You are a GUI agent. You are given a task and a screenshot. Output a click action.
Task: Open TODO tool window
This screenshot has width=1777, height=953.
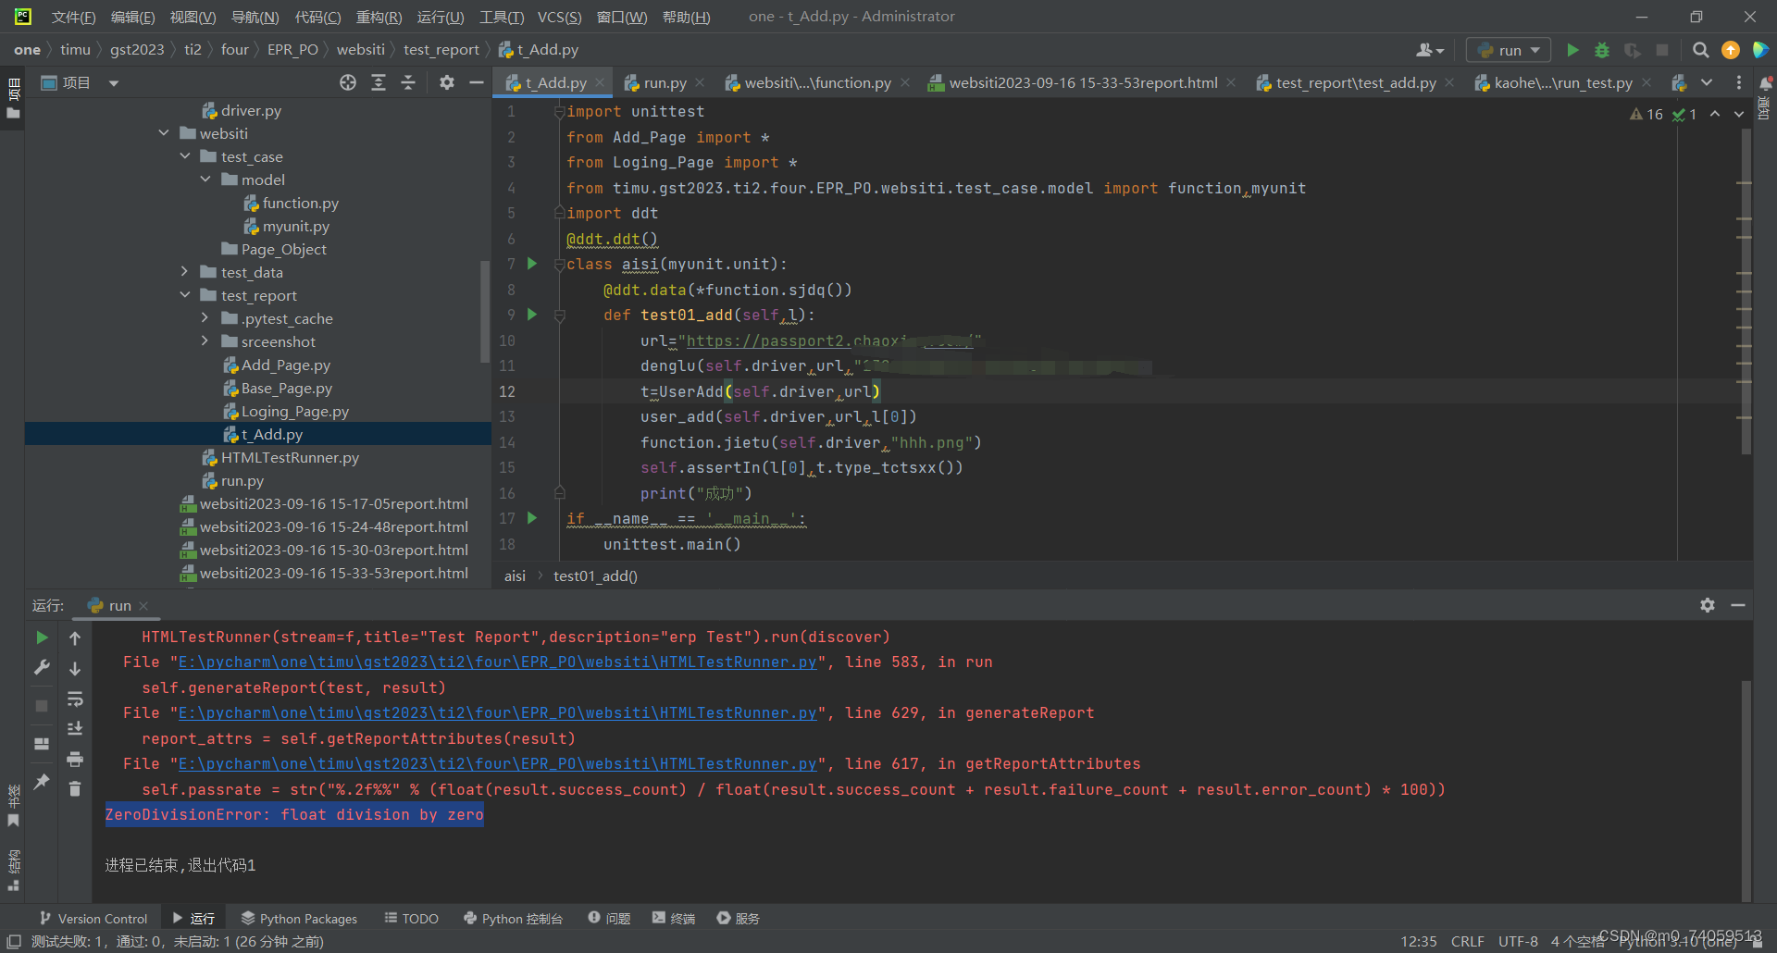[x=411, y=919]
